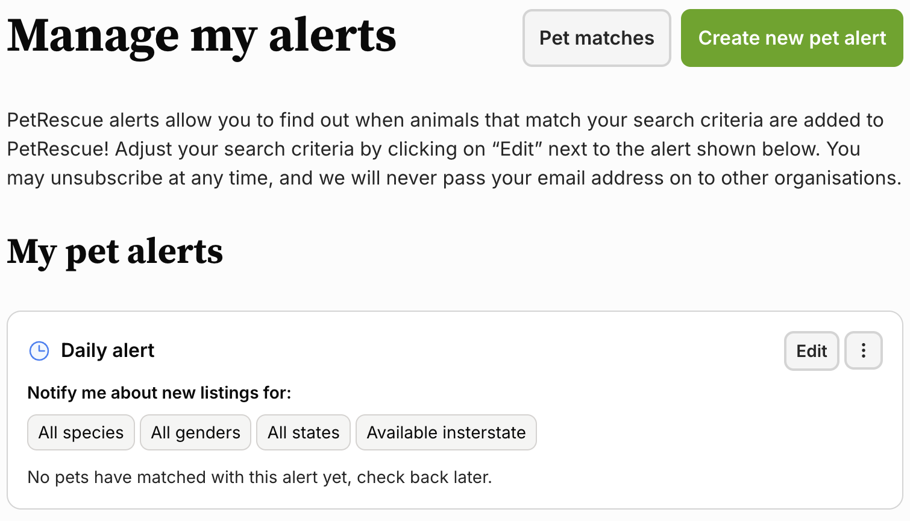
Task: Open the three-dot more options menu
Action: tap(863, 351)
